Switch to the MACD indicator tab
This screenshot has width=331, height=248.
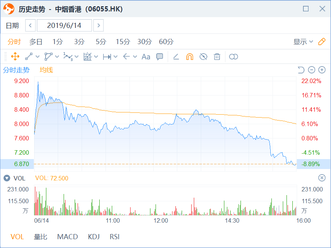click(67, 237)
